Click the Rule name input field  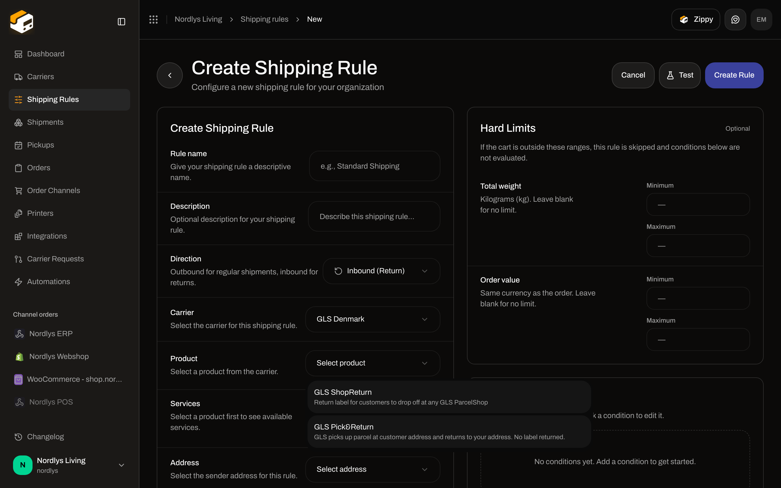(x=375, y=166)
